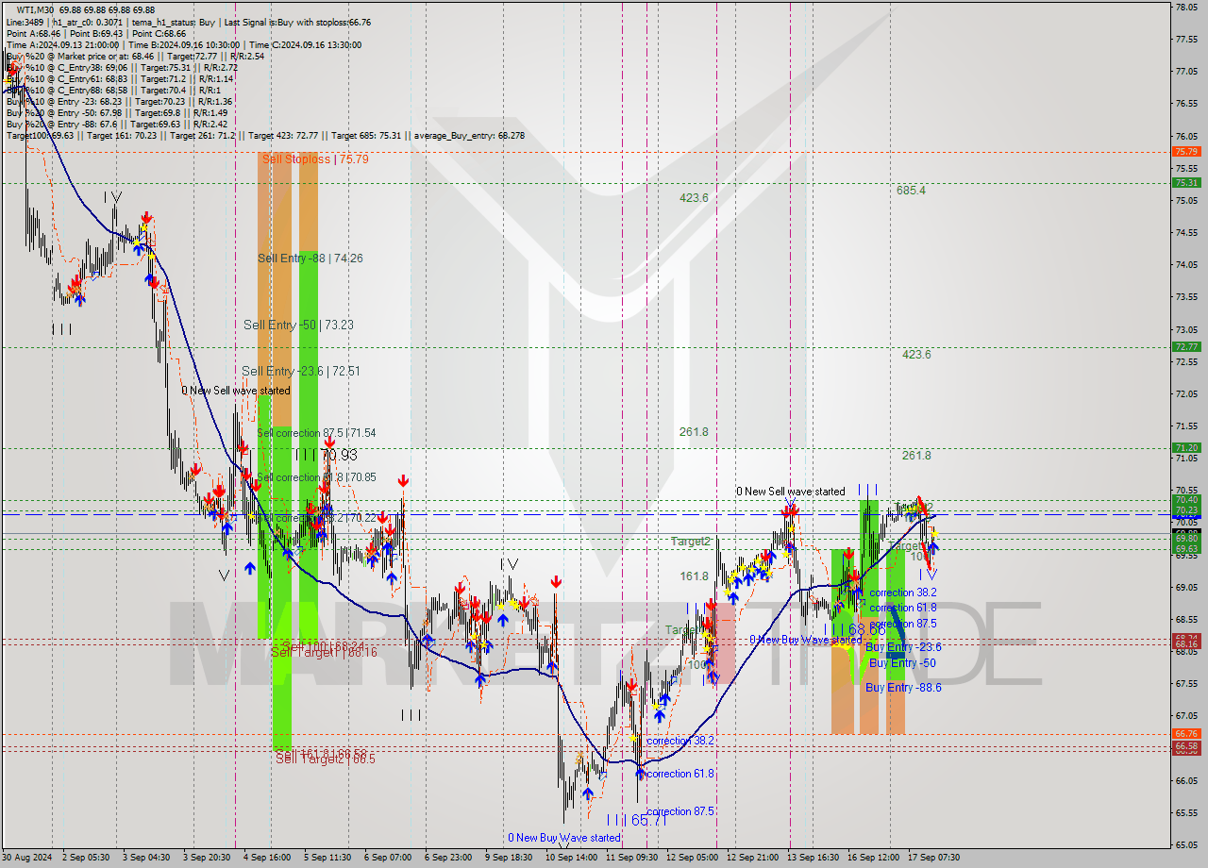Click the '13 Sep 16:30' time axis label
The image size is (1208, 868).
[813, 858]
